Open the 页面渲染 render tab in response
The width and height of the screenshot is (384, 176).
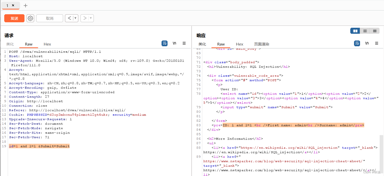tap(262, 44)
